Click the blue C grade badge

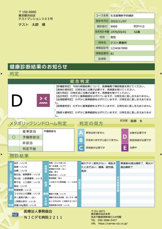pyautogui.click(x=81, y=148)
